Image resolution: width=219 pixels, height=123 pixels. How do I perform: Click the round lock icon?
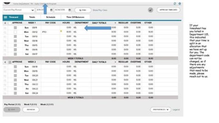click(x=151, y=10)
